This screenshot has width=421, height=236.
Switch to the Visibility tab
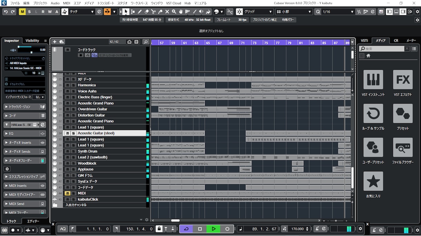32,41
